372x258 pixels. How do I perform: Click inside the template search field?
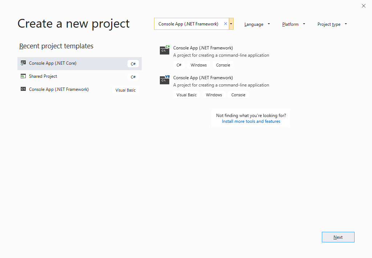[189, 23]
